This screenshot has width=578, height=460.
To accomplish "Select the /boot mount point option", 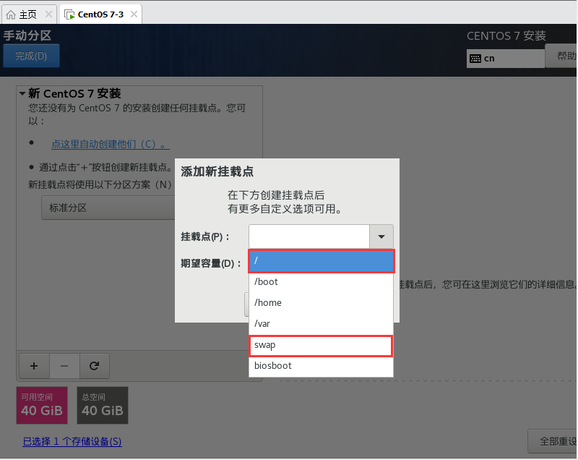I will 321,282.
